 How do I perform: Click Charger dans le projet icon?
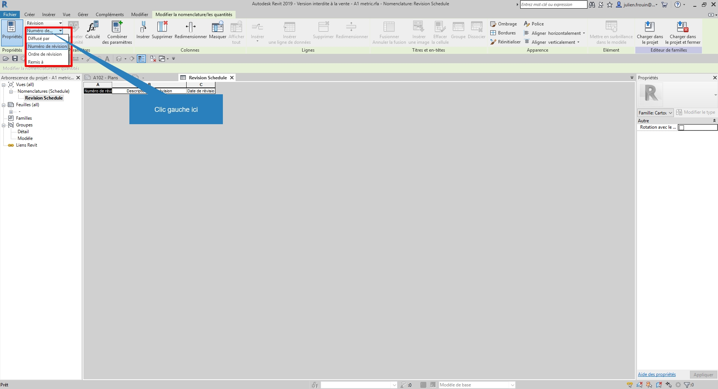[650, 28]
